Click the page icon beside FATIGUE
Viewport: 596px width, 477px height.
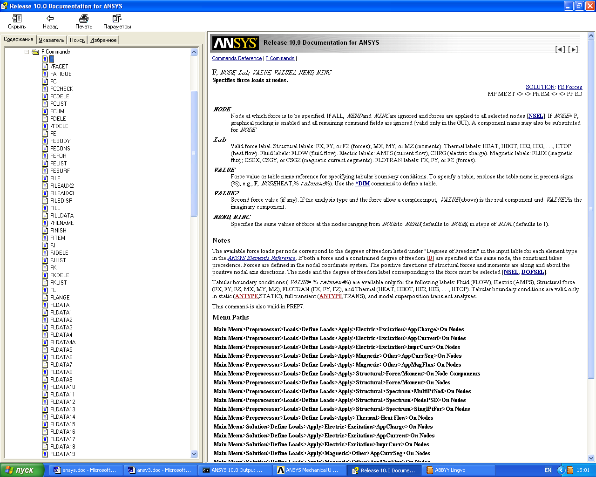tap(45, 74)
